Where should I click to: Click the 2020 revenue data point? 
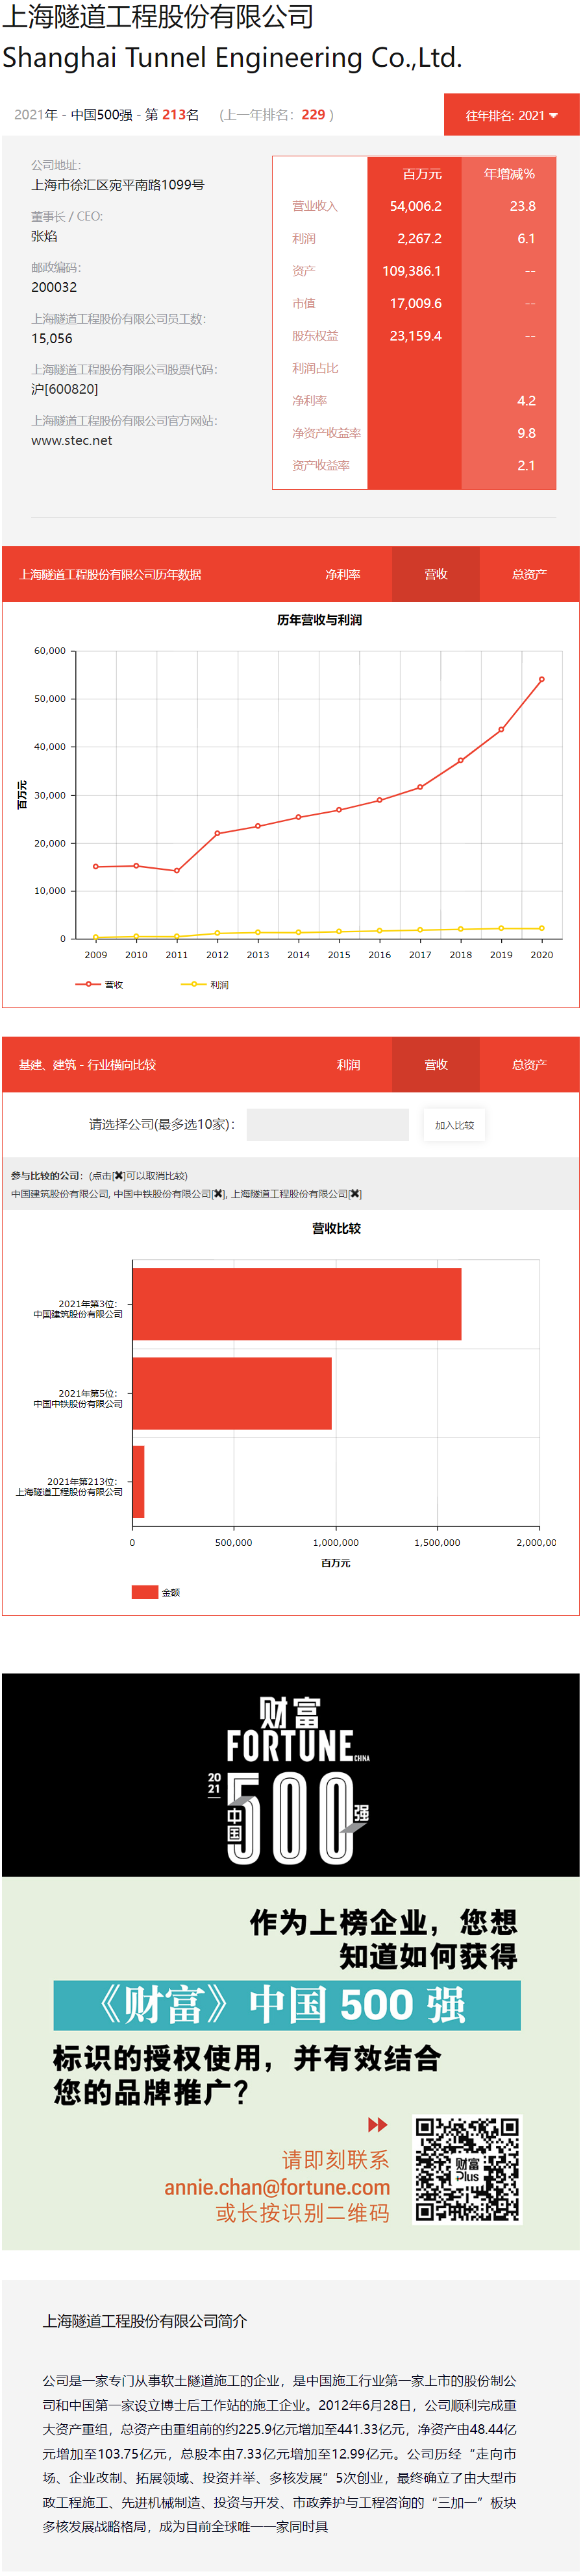point(542,681)
